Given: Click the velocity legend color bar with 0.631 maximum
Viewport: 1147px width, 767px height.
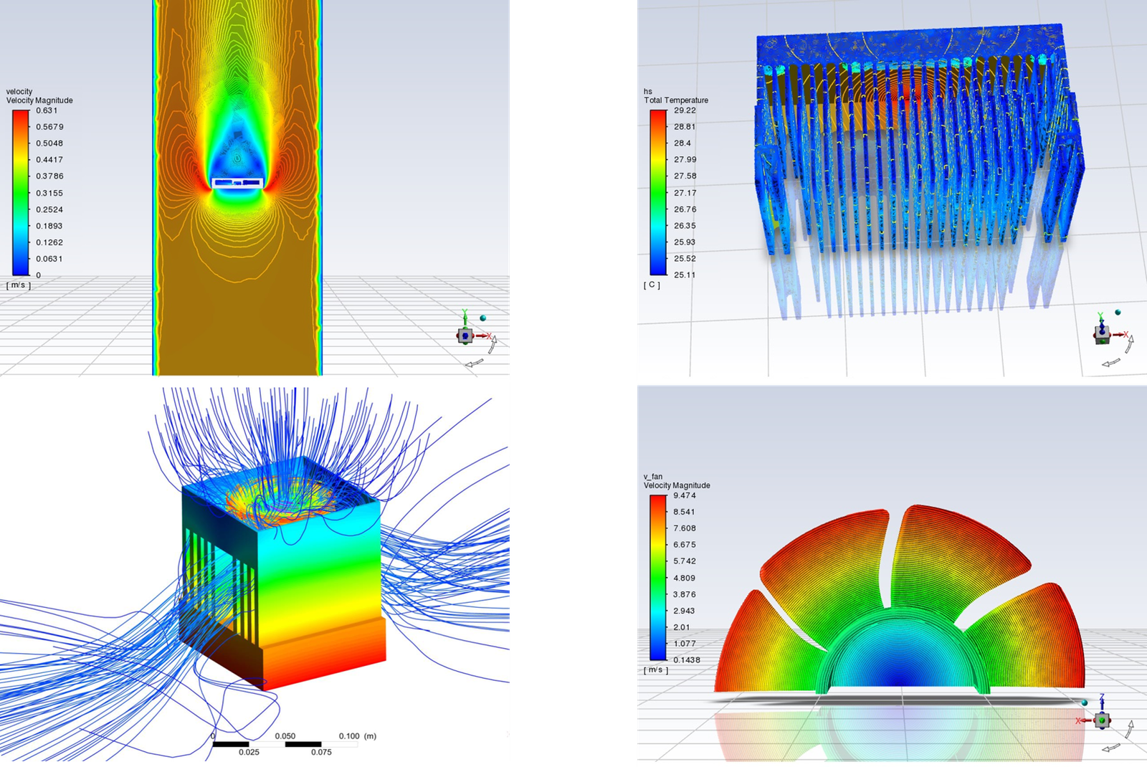Looking at the screenshot, I should click(x=21, y=192).
